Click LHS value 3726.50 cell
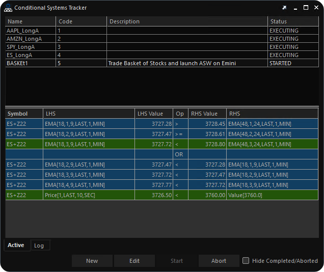The image size is (324, 272). coord(154,195)
